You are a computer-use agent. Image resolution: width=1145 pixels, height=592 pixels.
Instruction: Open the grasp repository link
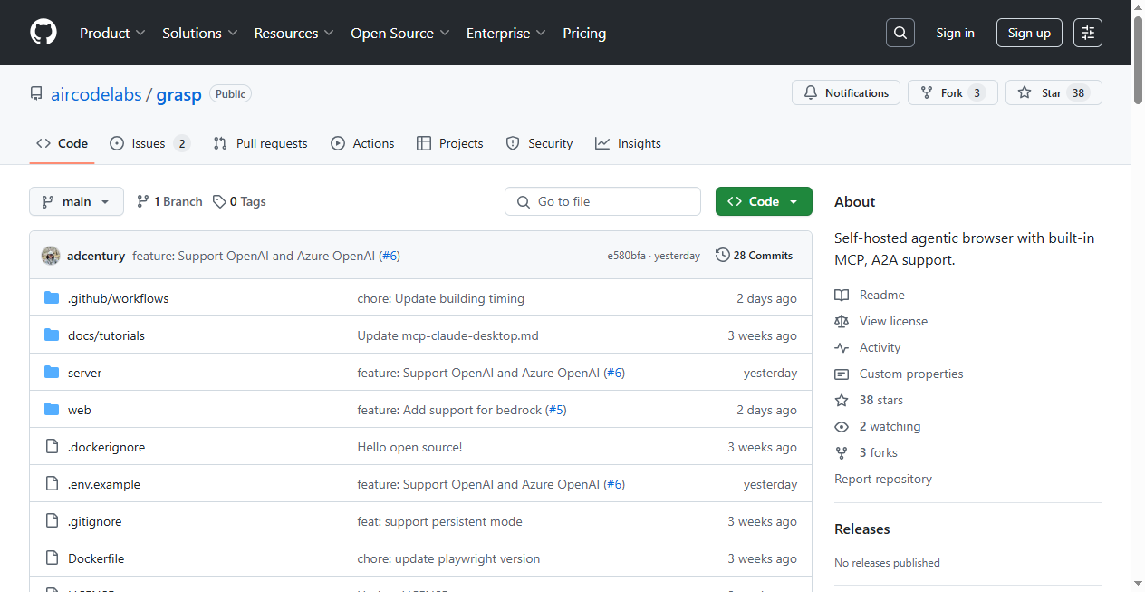pyautogui.click(x=178, y=93)
